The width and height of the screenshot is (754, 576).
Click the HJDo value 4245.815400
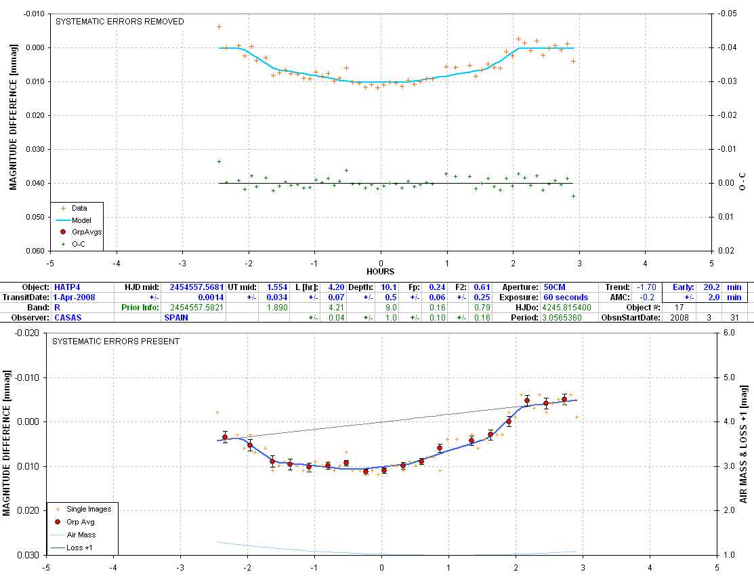tap(567, 308)
